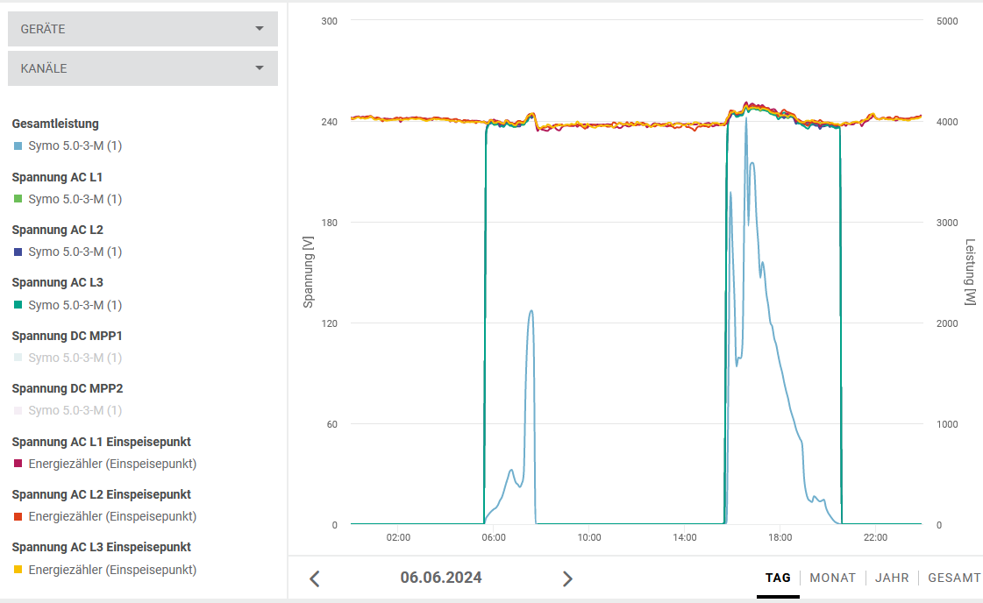983x603 pixels.
Task: Click the L3 Einspeisepunkt yellow legend swatch
Action: coord(18,570)
